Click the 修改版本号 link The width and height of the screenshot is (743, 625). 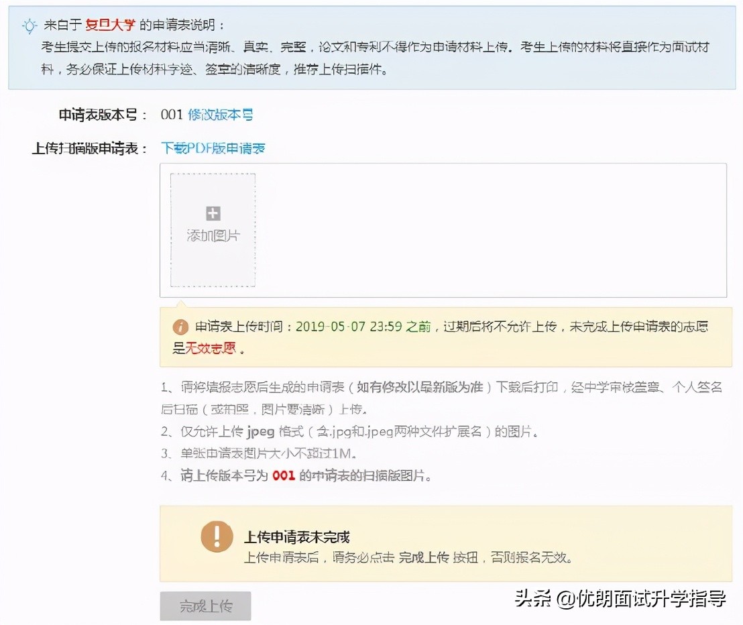tap(221, 115)
